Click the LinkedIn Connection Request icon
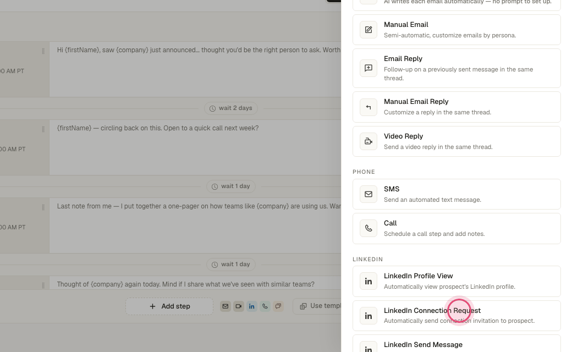Viewport: 572px width, 352px height. (x=369, y=316)
